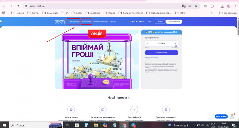Image resolution: width=239 pixels, height=128 pixels.
Task: Open Calculator from the taskbar
Action: tap(87, 125)
